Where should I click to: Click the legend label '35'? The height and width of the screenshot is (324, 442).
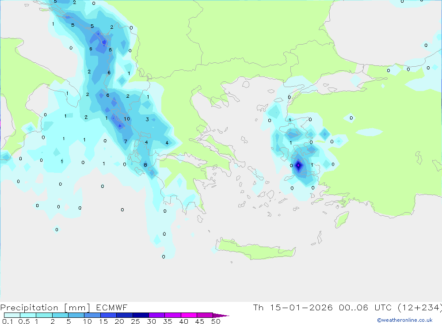pos(168,321)
